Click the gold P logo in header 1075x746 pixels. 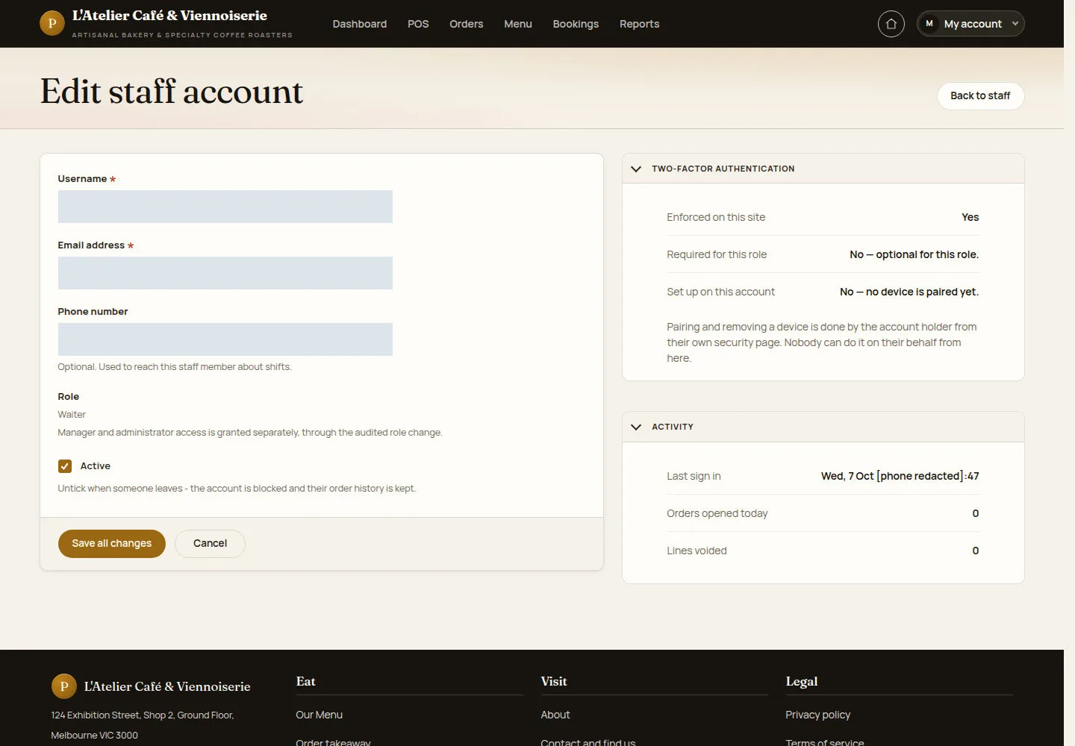(x=52, y=23)
